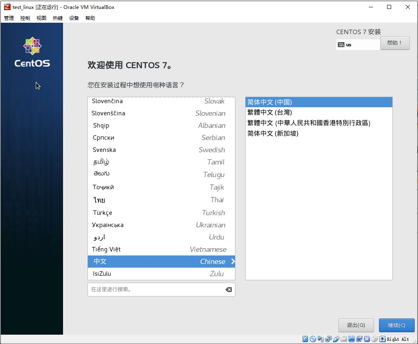Screen dimensions: 418x344
Task: Open the 视图 menu
Action: pyautogui.click(x=41, y=18)
